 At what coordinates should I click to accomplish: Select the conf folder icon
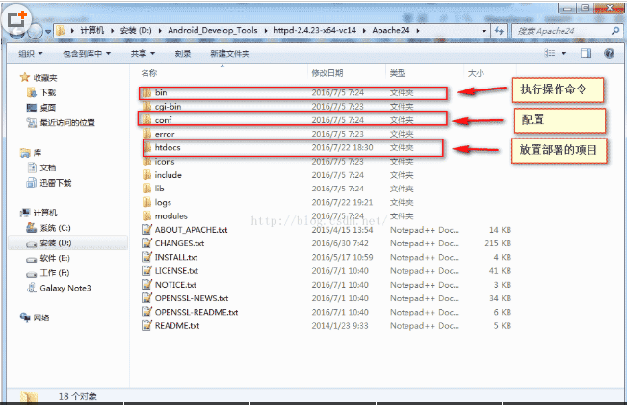146,120
